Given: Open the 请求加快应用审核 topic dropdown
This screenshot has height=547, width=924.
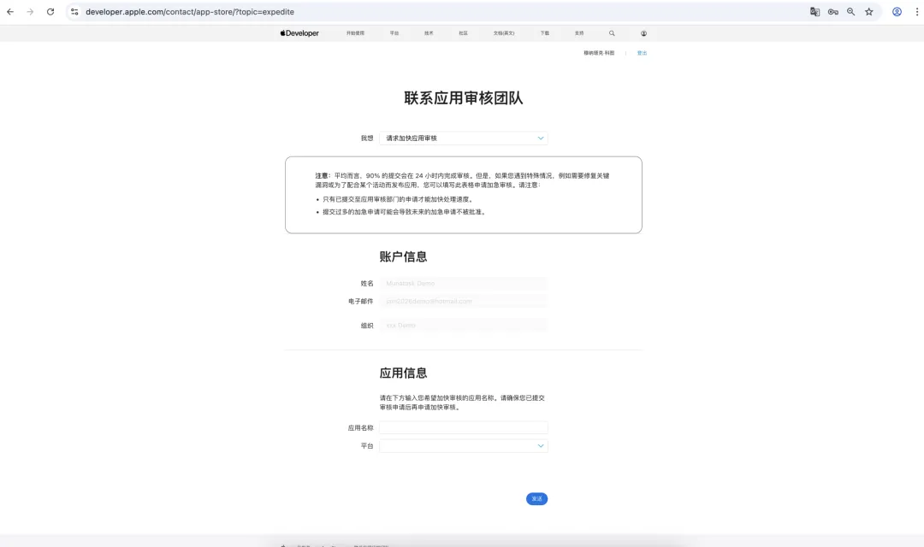Looking at the screenshot, I should pyautogui.click(x=464, y=138).
